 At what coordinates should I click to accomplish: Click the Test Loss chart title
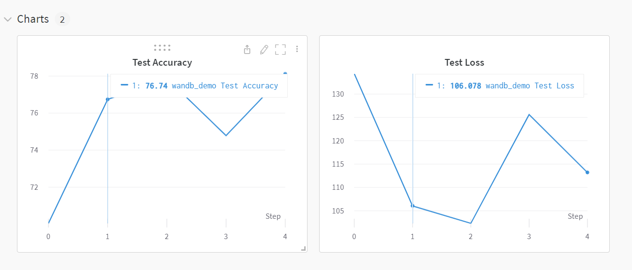(464, 62)
